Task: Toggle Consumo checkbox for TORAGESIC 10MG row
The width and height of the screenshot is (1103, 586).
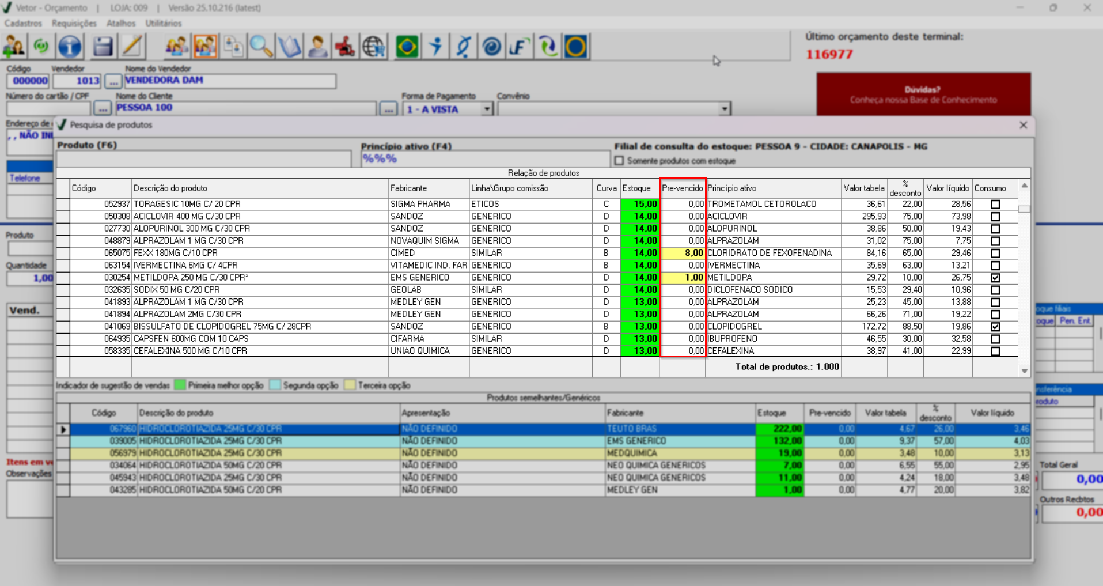Action: pyautogui.click(x=995, y=205)
